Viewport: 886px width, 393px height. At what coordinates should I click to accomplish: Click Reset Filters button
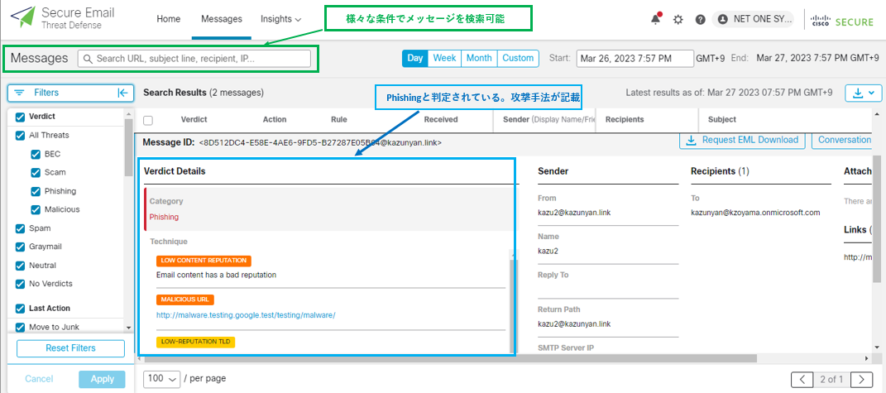70,348
